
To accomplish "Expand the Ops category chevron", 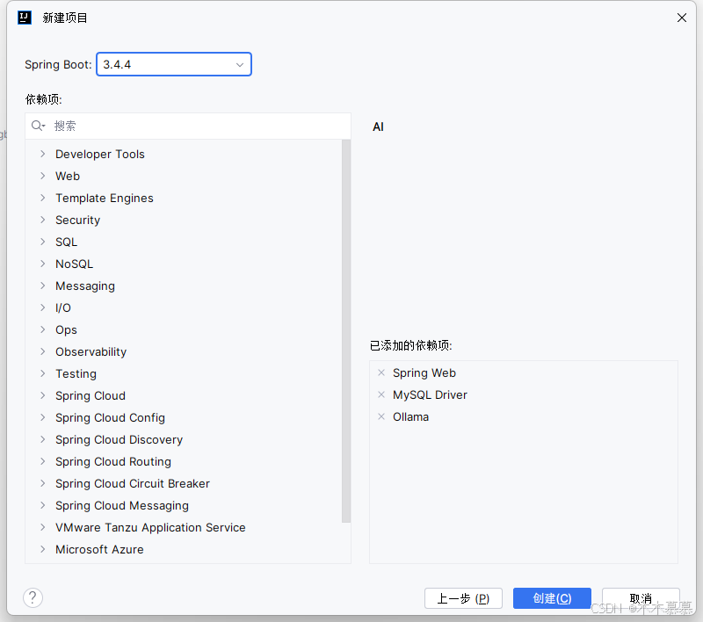I will click(x=42, y=329).
